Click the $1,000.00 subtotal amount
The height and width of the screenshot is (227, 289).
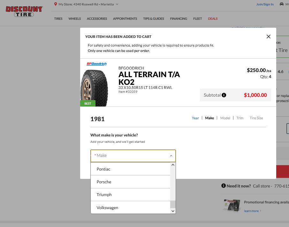point(255,95)
